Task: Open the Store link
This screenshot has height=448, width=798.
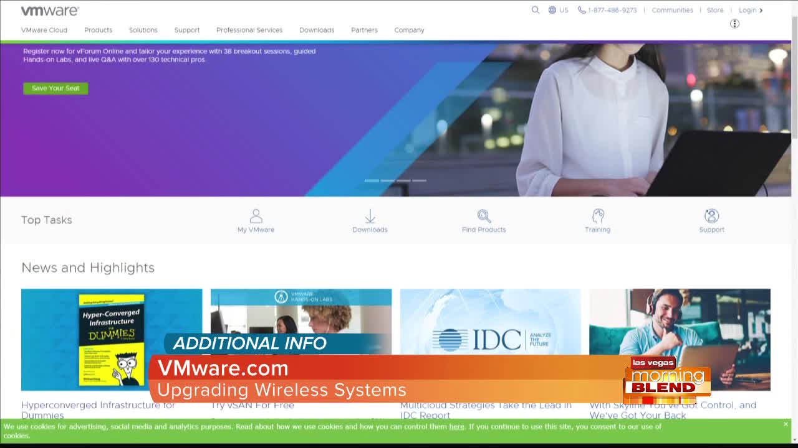Action: (715, 11)
